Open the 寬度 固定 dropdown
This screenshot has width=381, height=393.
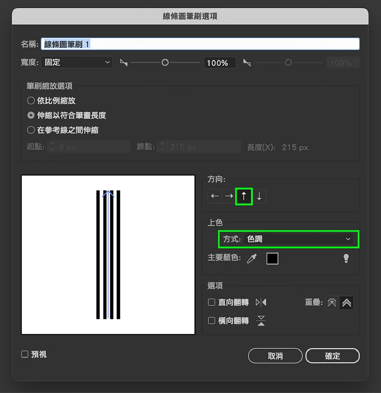tap(77, 62)
